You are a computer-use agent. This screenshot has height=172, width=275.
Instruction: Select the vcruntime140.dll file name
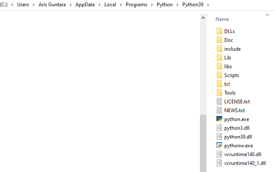[x=243, y=154]
